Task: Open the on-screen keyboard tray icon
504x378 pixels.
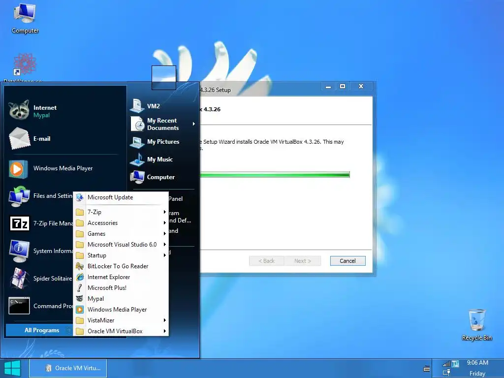Action: click(427, 369)
